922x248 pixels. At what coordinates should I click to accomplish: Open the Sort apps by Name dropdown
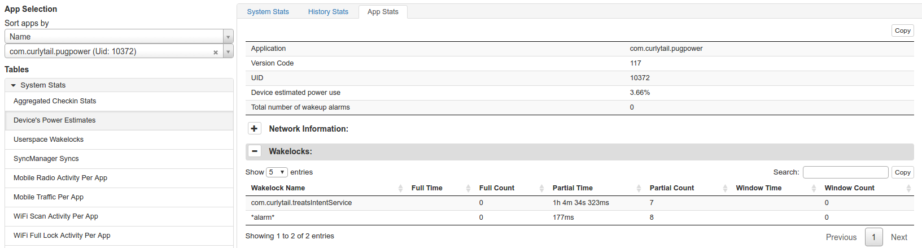pyautogui.click(x=119, y=37)
